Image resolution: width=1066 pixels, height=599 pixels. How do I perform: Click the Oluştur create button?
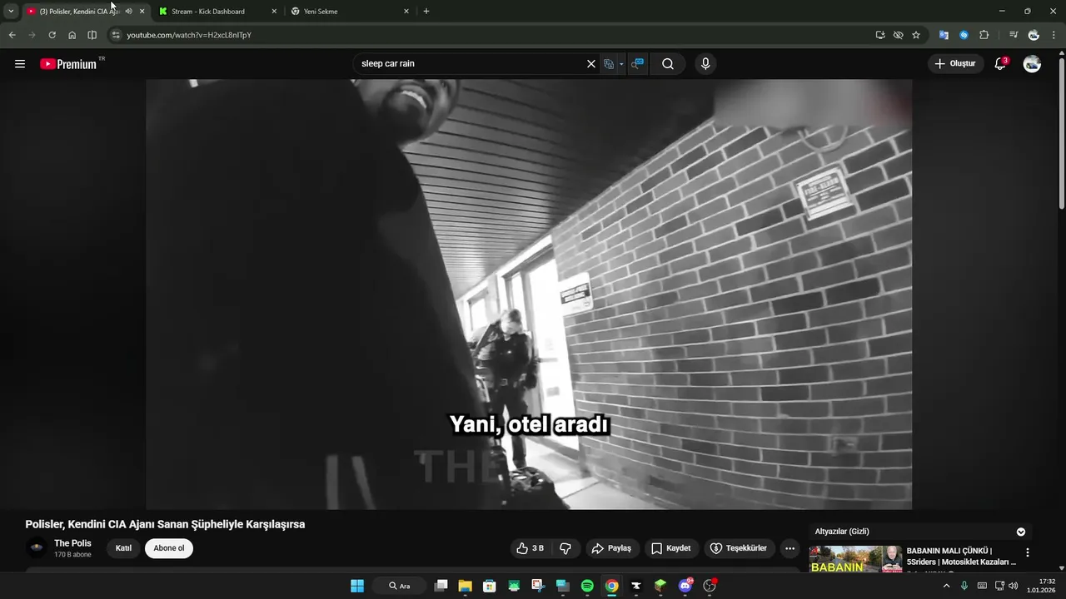pos(955,64)
